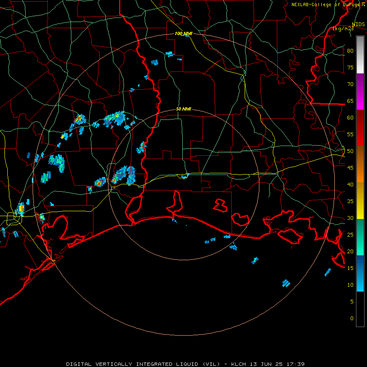The height and width of the screenshot is (367, 367).
Task: Click the "NIDS" label above the legend
Action: (358, 24)
